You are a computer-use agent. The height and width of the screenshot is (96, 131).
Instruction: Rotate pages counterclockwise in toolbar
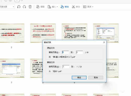point(19,7)
